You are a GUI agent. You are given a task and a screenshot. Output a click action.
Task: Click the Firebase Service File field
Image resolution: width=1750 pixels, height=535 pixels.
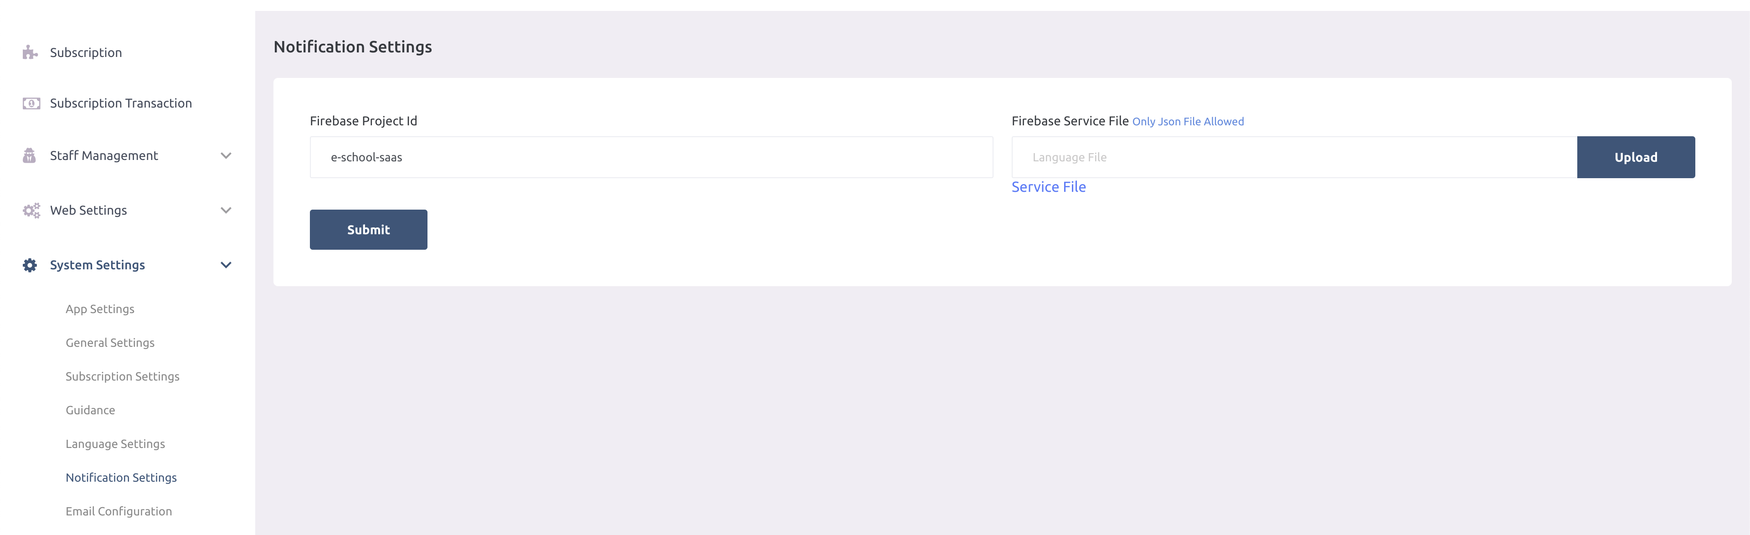(1293, 158)
